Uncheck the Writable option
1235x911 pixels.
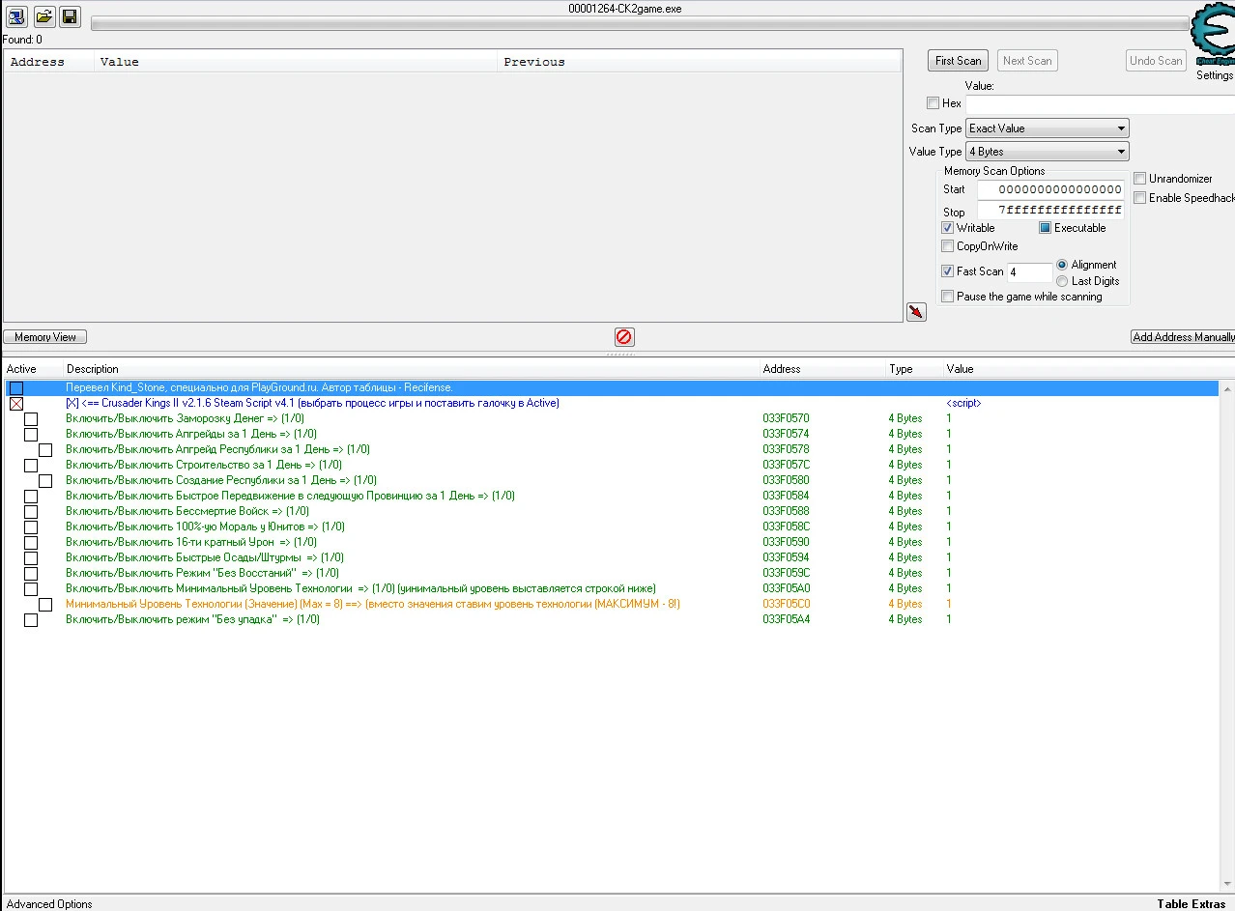coord(948,228)
